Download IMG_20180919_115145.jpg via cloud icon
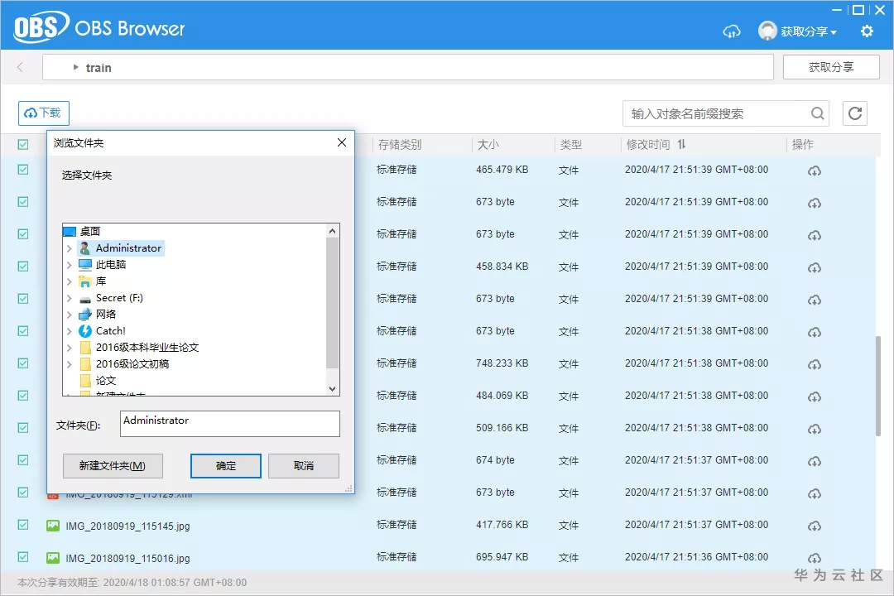The height and width of the screenshot is (596, 894). pyautogui.click(x=815, y=526)
